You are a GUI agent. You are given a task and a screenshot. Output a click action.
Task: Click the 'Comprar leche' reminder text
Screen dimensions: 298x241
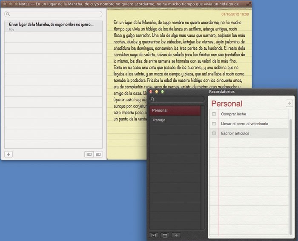[234, 114]
